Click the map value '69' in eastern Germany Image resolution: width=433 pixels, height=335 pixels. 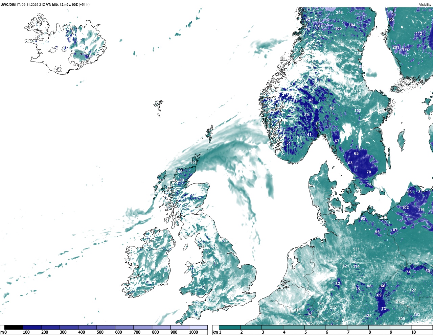click(x=379, y=295)
